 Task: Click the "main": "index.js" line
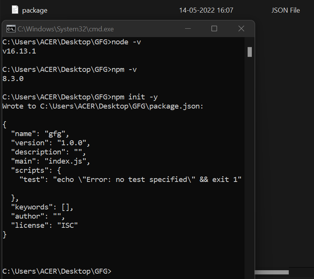pyautogui.click(x=50, y=161)
